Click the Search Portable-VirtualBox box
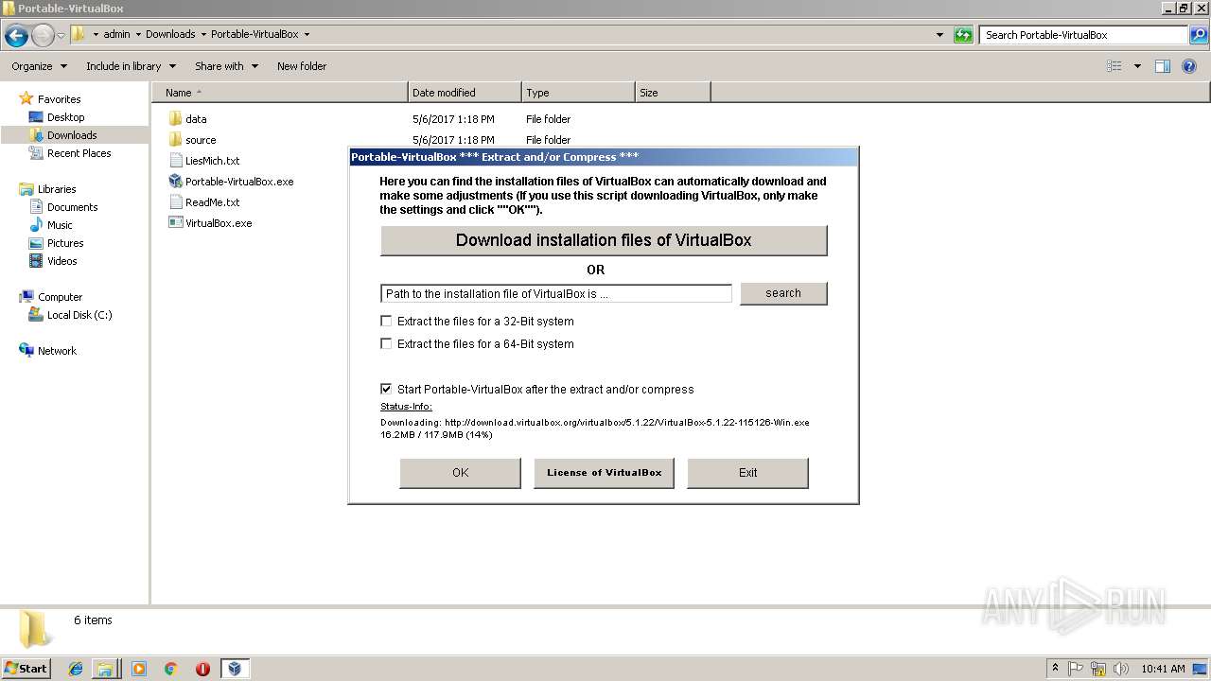Viewport: 1211px width, 681px height. pyautogui.click(x=1084, y=35)
